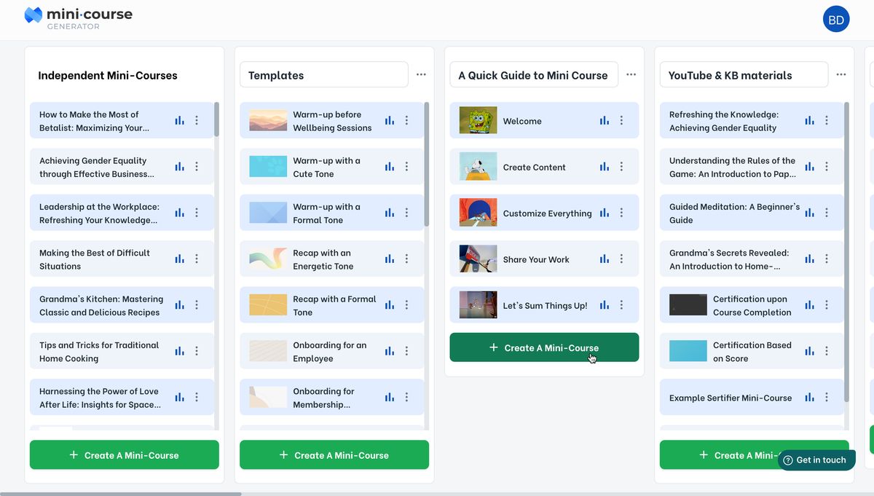This screenshot has height=496, width=874.
Task: Open the three-dot menu on "Share Your Work"
Action: point(621,259)
